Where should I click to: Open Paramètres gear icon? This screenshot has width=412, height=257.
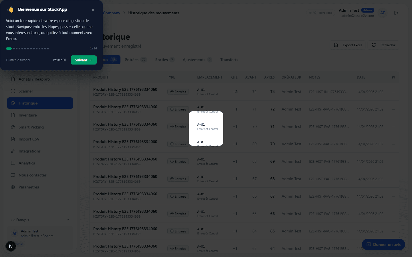pos(13,187)
